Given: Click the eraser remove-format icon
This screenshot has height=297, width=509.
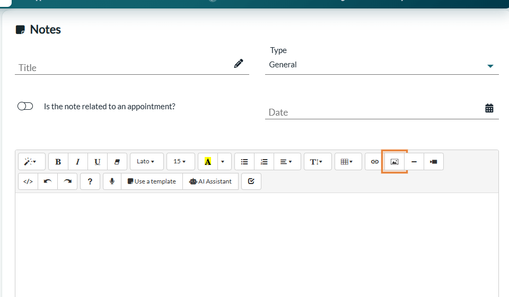Looking at the screenshot, I should (117, 162).
